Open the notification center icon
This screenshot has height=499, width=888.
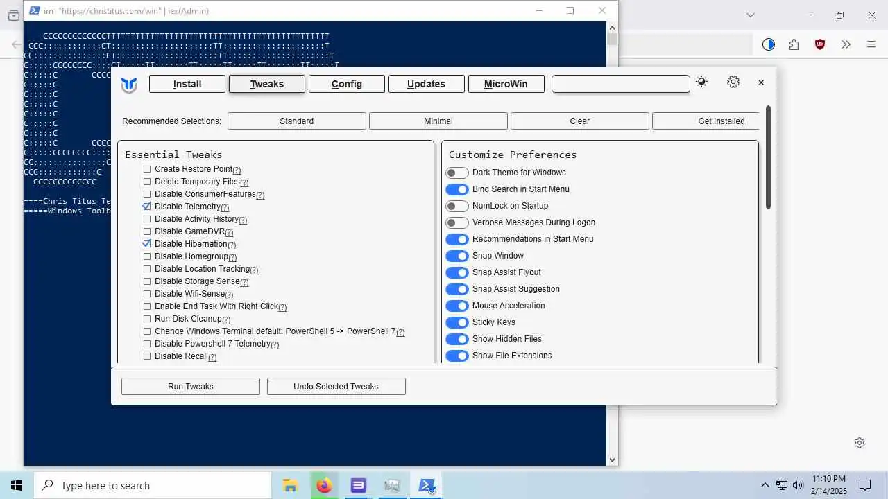pos(865,485)
